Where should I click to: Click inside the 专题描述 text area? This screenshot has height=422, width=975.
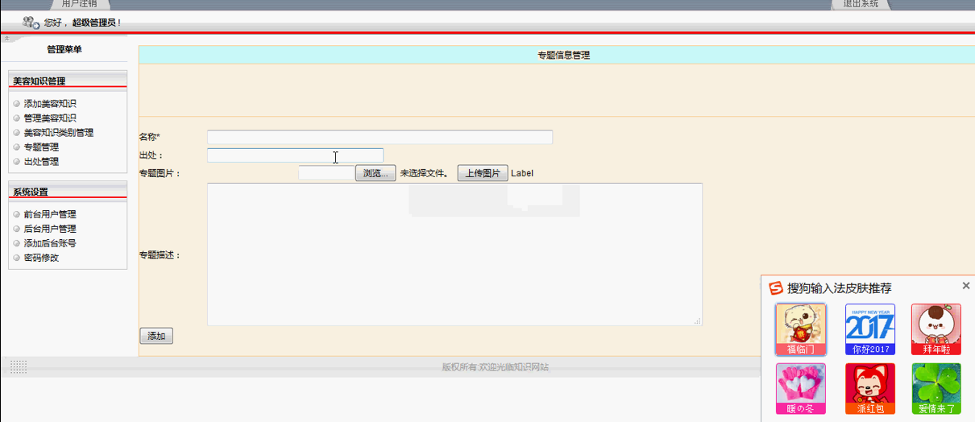pos(454,254)
